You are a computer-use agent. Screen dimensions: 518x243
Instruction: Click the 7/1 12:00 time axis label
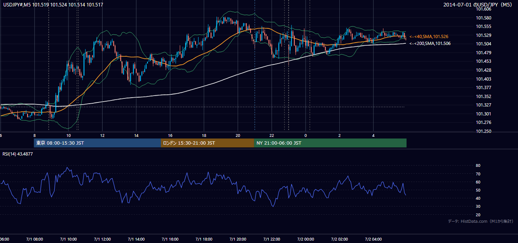click(102, 239)
